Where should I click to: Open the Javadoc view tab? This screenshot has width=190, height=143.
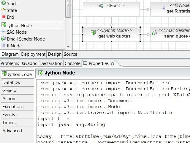29,63
